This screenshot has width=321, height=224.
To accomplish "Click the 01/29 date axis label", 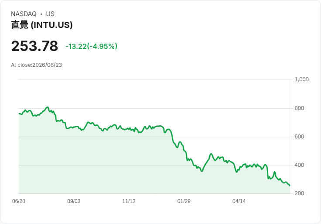I will 184,201.
